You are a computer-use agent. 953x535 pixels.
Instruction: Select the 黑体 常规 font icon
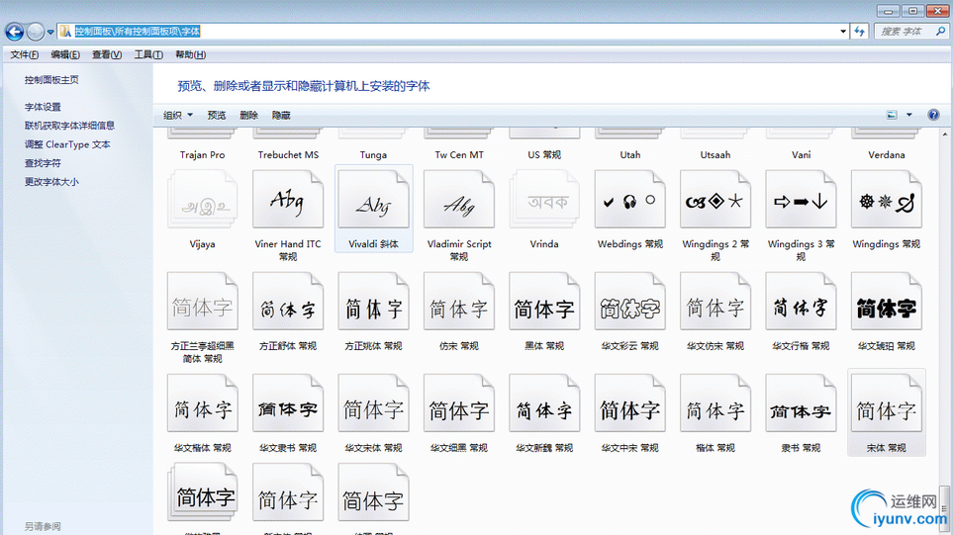[544, 302]
